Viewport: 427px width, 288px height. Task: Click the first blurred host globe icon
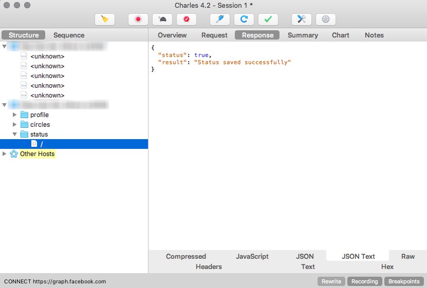click(x=14, y=47)
